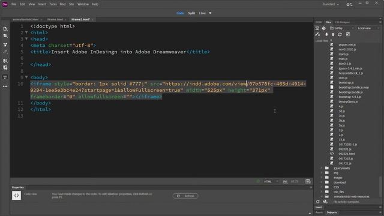384x216 pixels.
Task: Click the Get files down arrow icon
Action: pos(326,35)
